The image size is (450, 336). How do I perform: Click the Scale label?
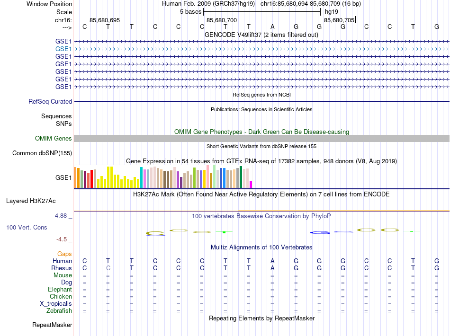[64, 12]
